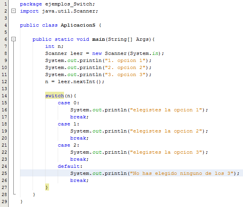Click 'case 2:' label
This screenshot has width=243, height=207.
68,145
